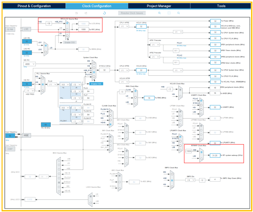Expand the PLLM divider dropdown

(52, 84)
